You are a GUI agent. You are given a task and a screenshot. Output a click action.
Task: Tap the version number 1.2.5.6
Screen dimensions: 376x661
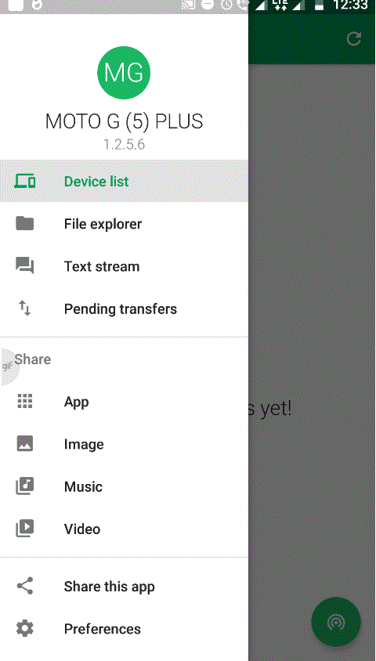click(x=124, y=145)
